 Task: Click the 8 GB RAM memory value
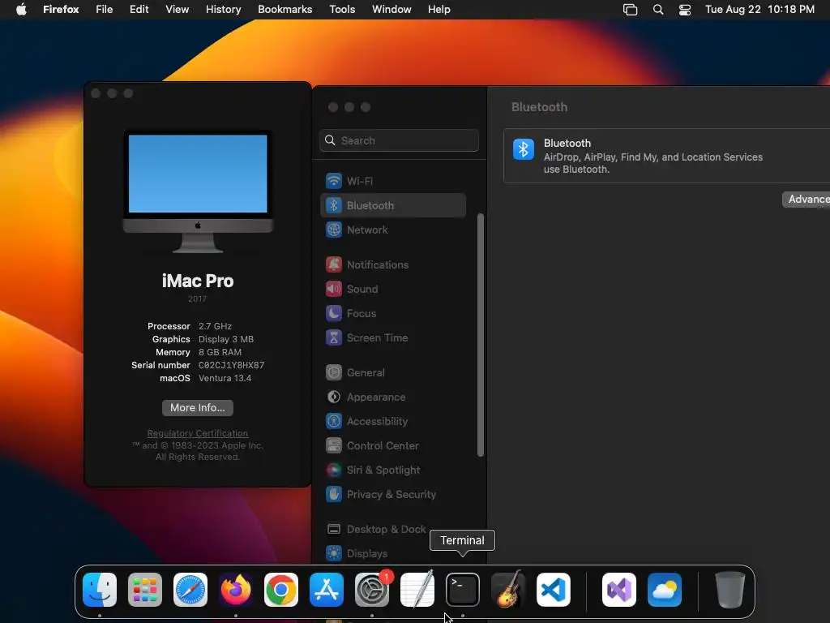tap(220, 352)
